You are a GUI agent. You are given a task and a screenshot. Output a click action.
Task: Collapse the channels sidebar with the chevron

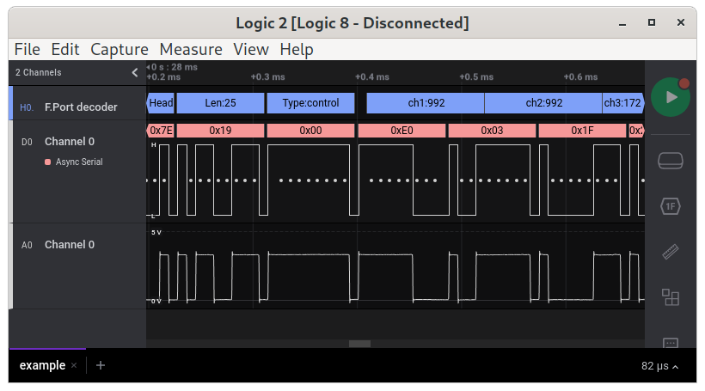pyautogui.click(x=135, y=72)
